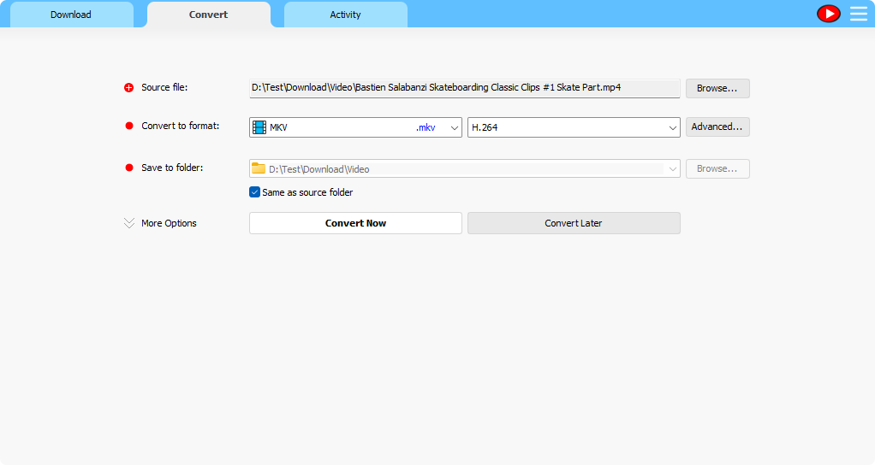Click the More Options double-chevron icon
This screenshot has height=465, width=875.
(x=129, y=223)
